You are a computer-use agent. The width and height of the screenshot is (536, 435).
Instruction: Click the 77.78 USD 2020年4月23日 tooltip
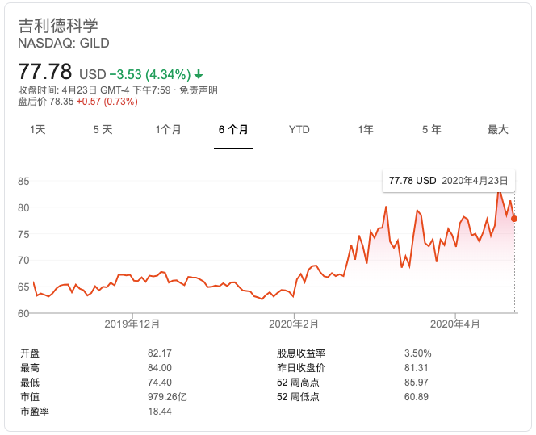[449, 181]
